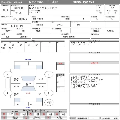Click the 145,703km odometer reading
This screenshot has width=120, height=120.
tap(19, 19)
